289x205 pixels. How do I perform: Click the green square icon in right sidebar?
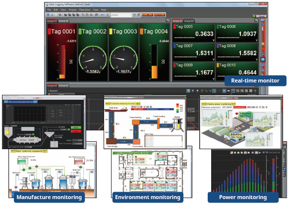(263, 44)
